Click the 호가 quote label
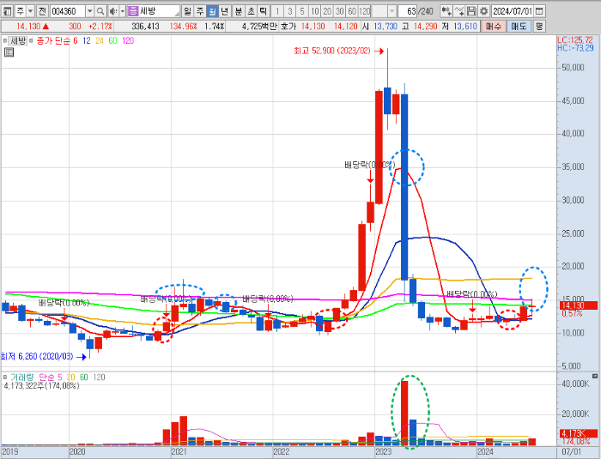The width and height of the screenshot is (601, 459). (x=288, y=27)
